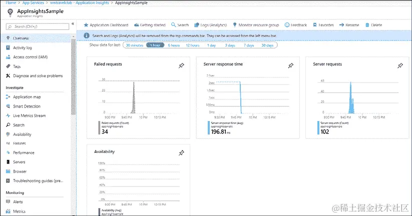
Task: Select the 3 days time range
Action: click(x=230, y=45)
